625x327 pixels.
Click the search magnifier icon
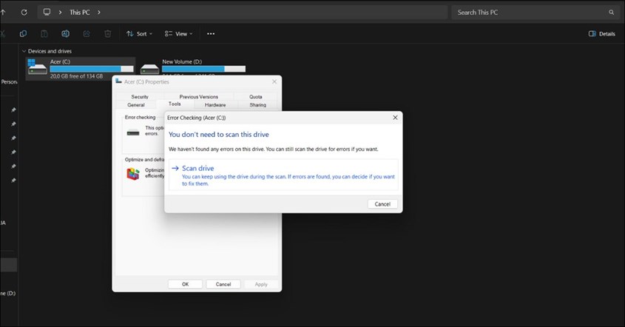[x=611, y=13]
